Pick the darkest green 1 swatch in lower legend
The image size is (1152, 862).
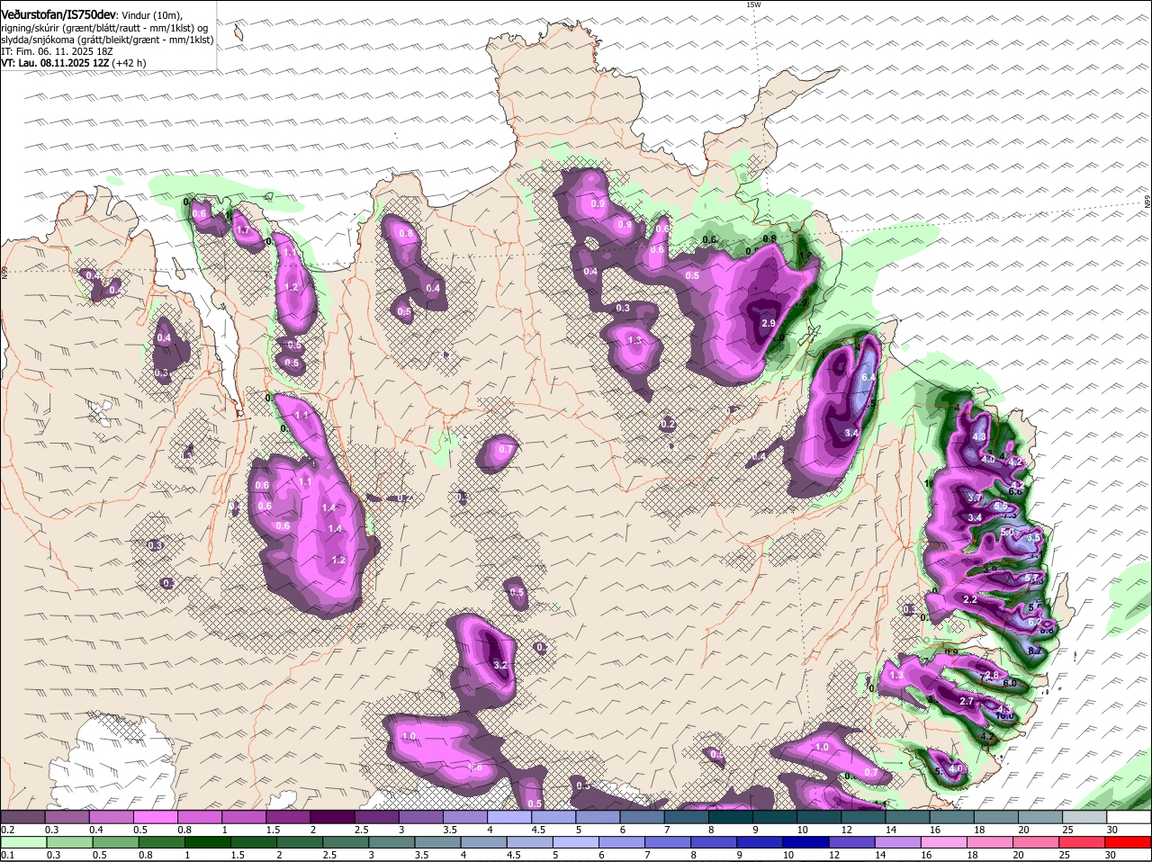[x=208, y=842]
